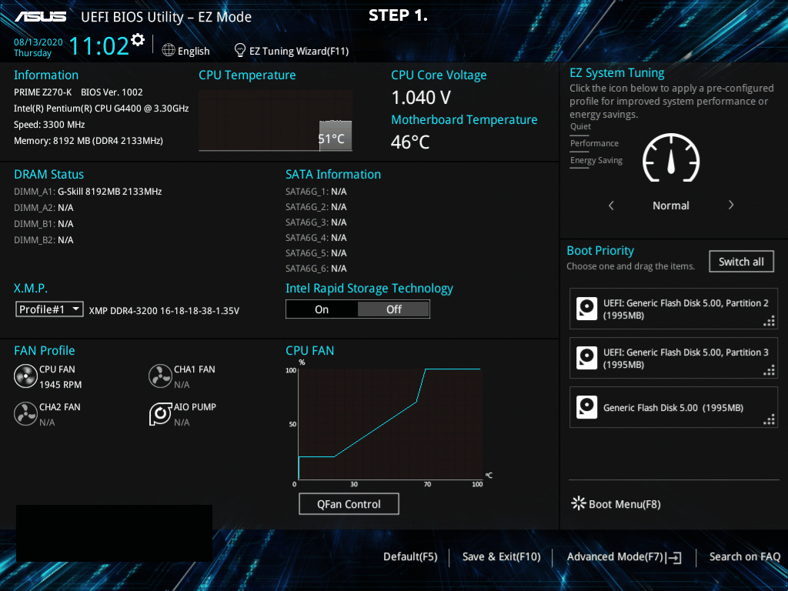Turn Intel Rapid Storage Technology Off
Image resolution: width=788 pixels, height=591 pixels.
click(393, 309)
